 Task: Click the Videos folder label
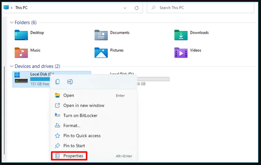point(195,50)
